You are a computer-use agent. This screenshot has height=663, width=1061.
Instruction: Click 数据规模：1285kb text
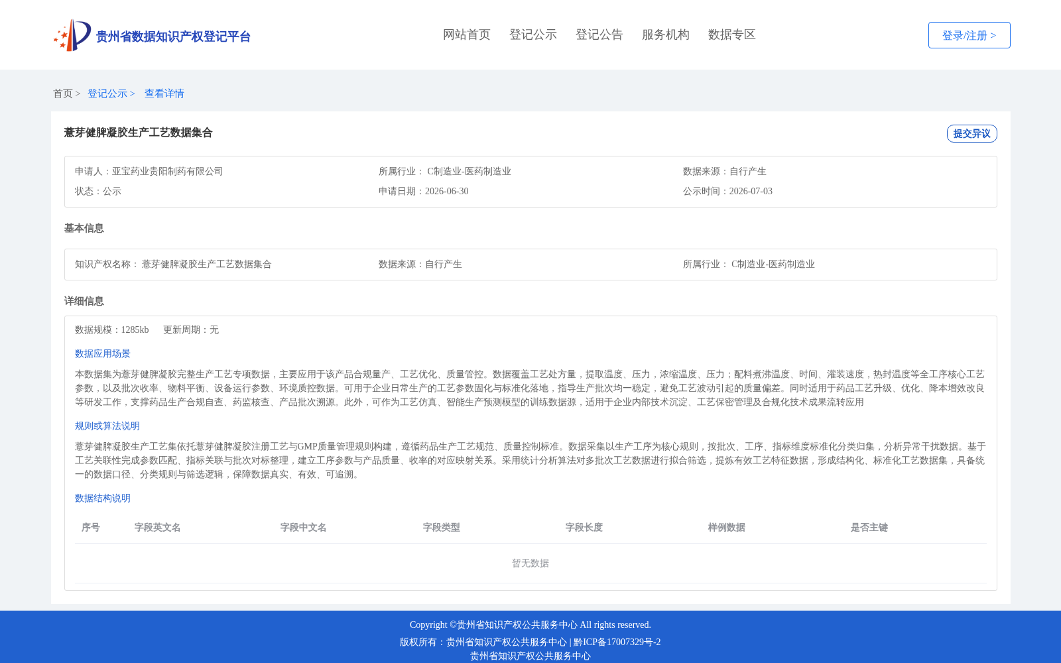click(111, 330)
